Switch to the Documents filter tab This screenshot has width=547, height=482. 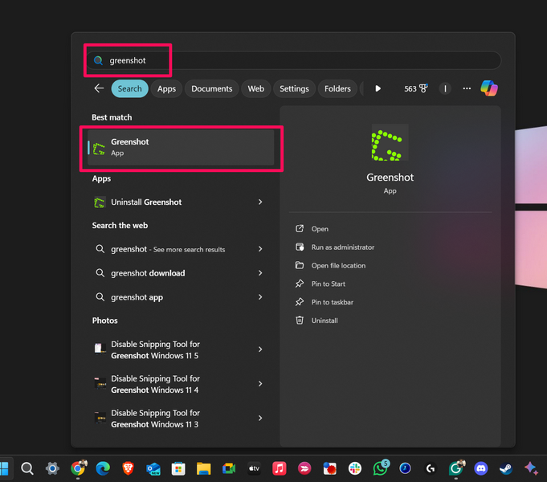(212, 89)
